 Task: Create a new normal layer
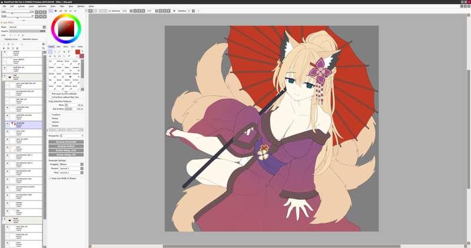pyautogui.click(x=4, y=44)
